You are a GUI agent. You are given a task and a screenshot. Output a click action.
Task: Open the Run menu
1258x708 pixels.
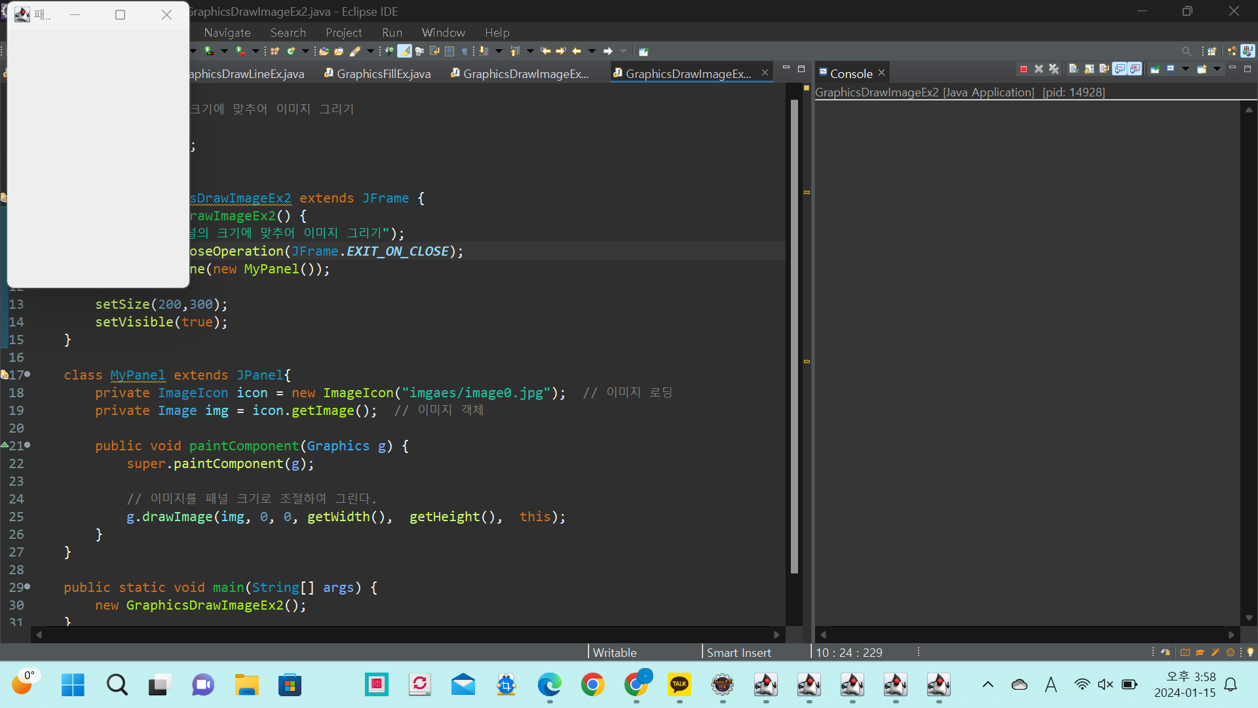click(x=392, y=32)
